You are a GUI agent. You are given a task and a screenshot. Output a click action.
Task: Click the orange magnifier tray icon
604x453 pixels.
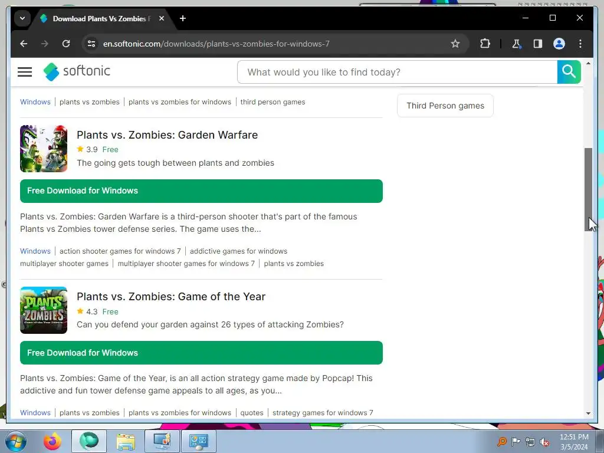click(x=501, y=442)
